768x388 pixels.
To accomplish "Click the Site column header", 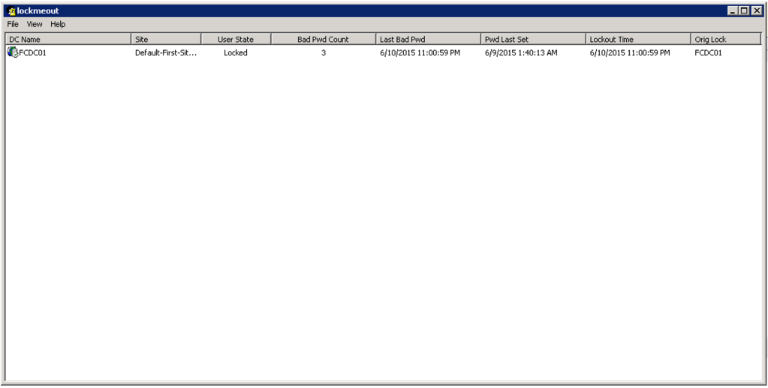I will [166, 39].
